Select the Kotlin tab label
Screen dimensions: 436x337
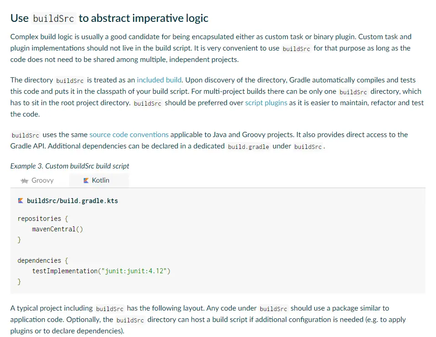101,181
